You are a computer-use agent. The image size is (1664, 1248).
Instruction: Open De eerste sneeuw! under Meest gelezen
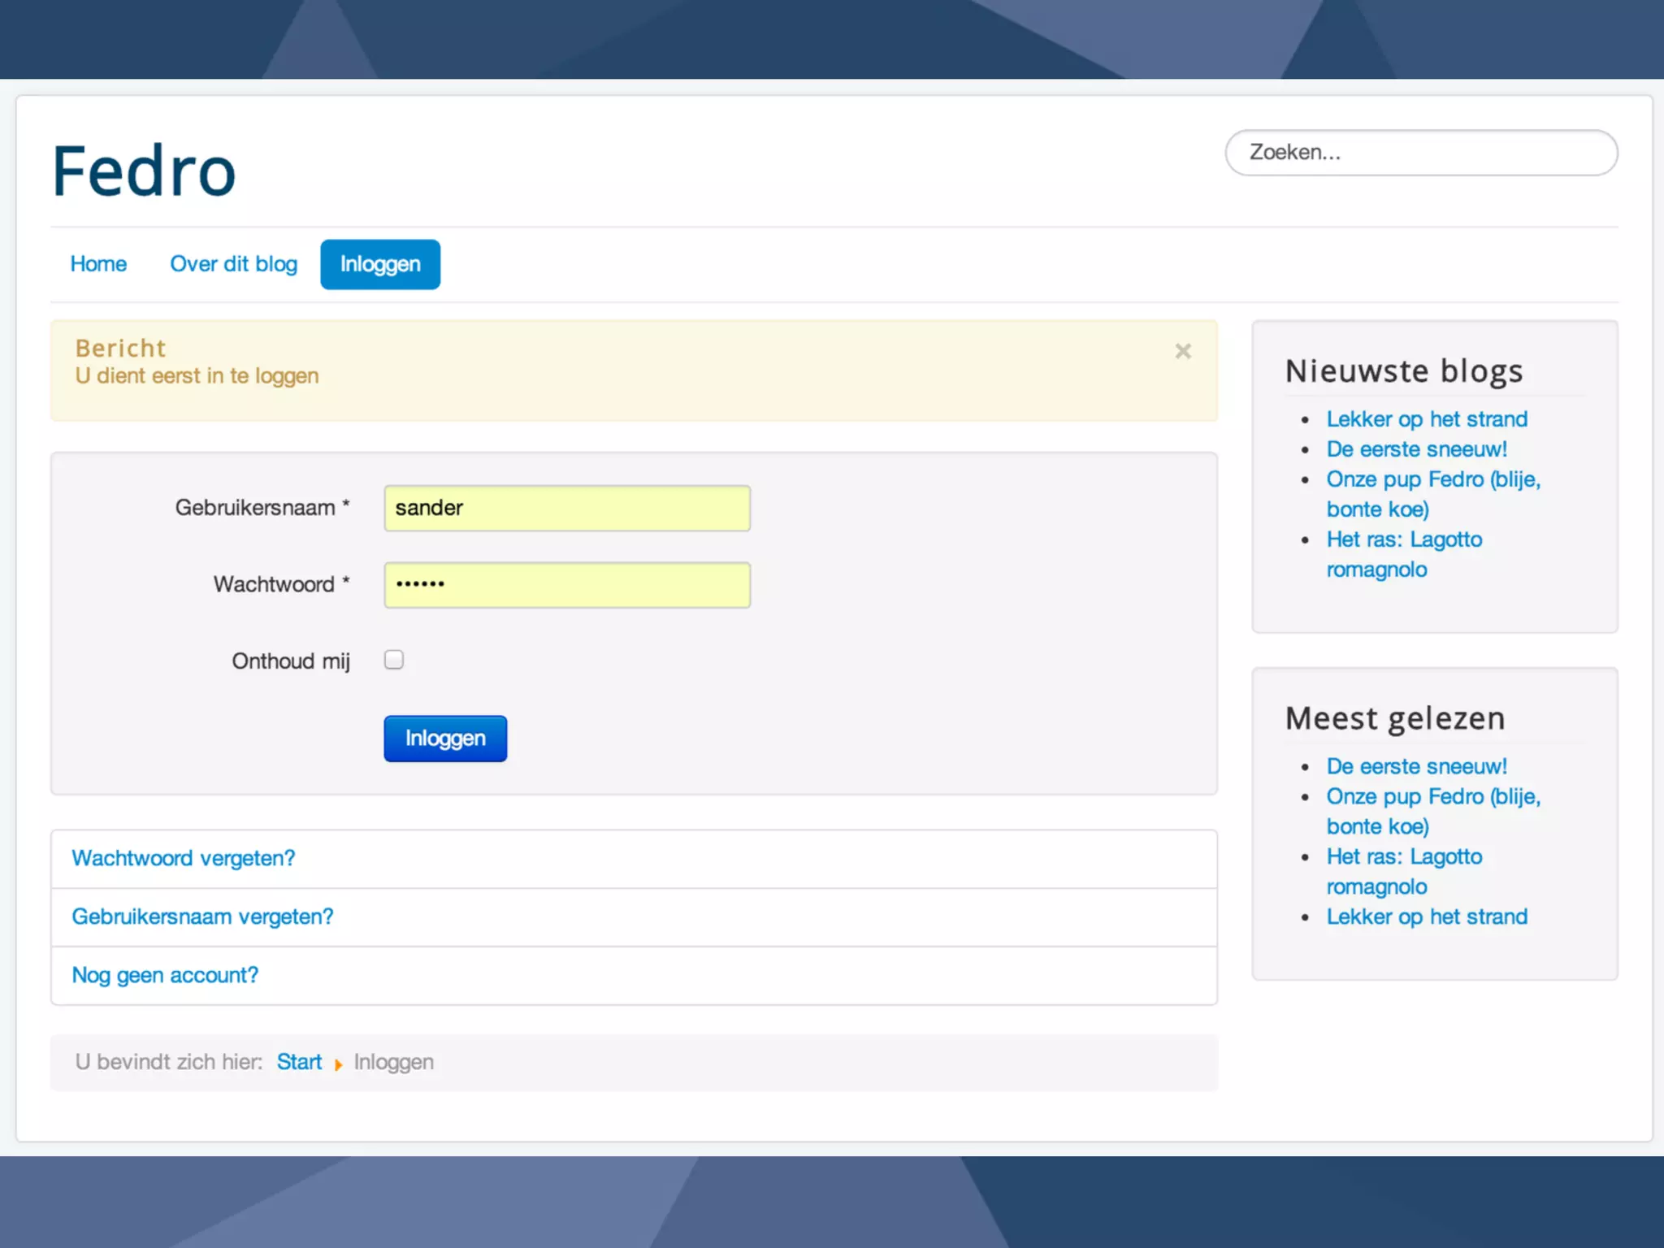(1416, 766)
